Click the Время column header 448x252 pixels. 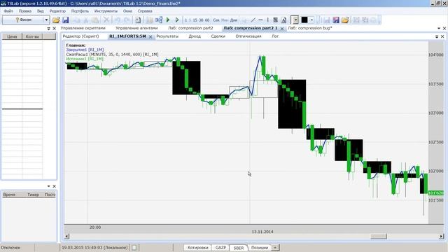click(x=9, y=195)
